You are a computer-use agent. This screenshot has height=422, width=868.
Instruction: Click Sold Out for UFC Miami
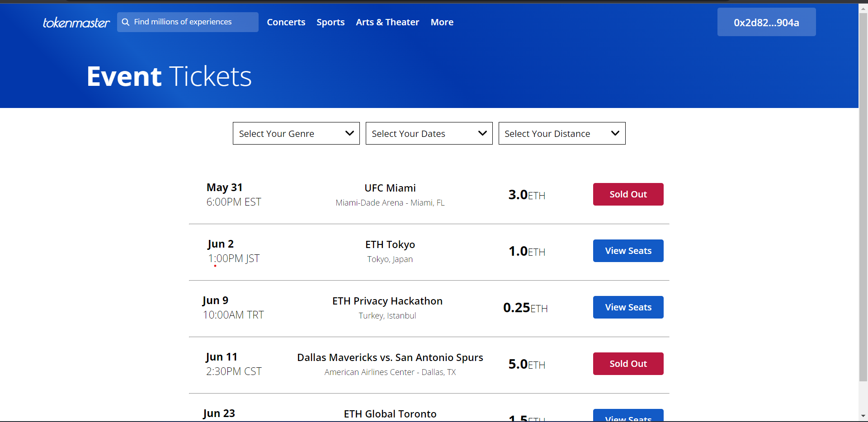coord(628,194)
